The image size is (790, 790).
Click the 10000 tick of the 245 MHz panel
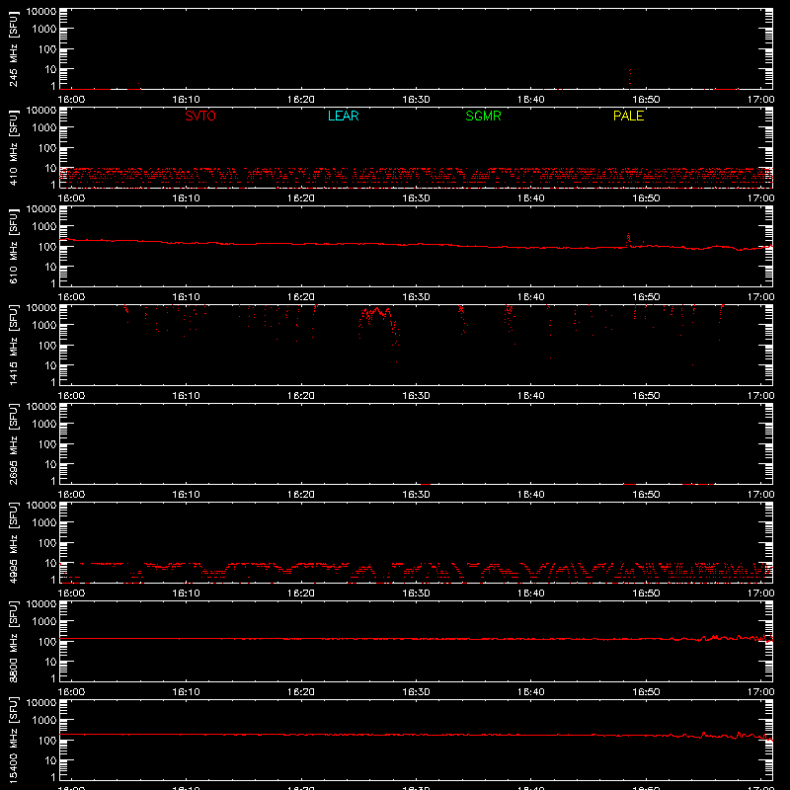tap(41, 12)
